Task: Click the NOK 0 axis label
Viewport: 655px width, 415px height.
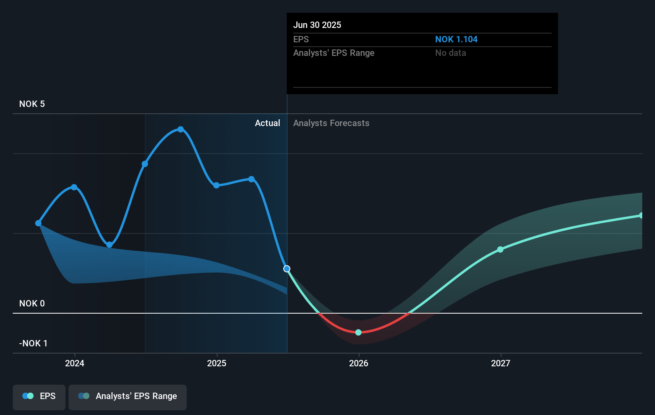Action: tap(32, 304)
